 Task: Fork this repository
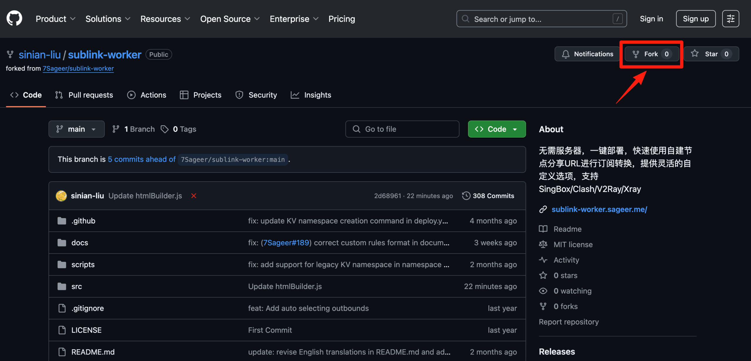(x=652, y=54)
